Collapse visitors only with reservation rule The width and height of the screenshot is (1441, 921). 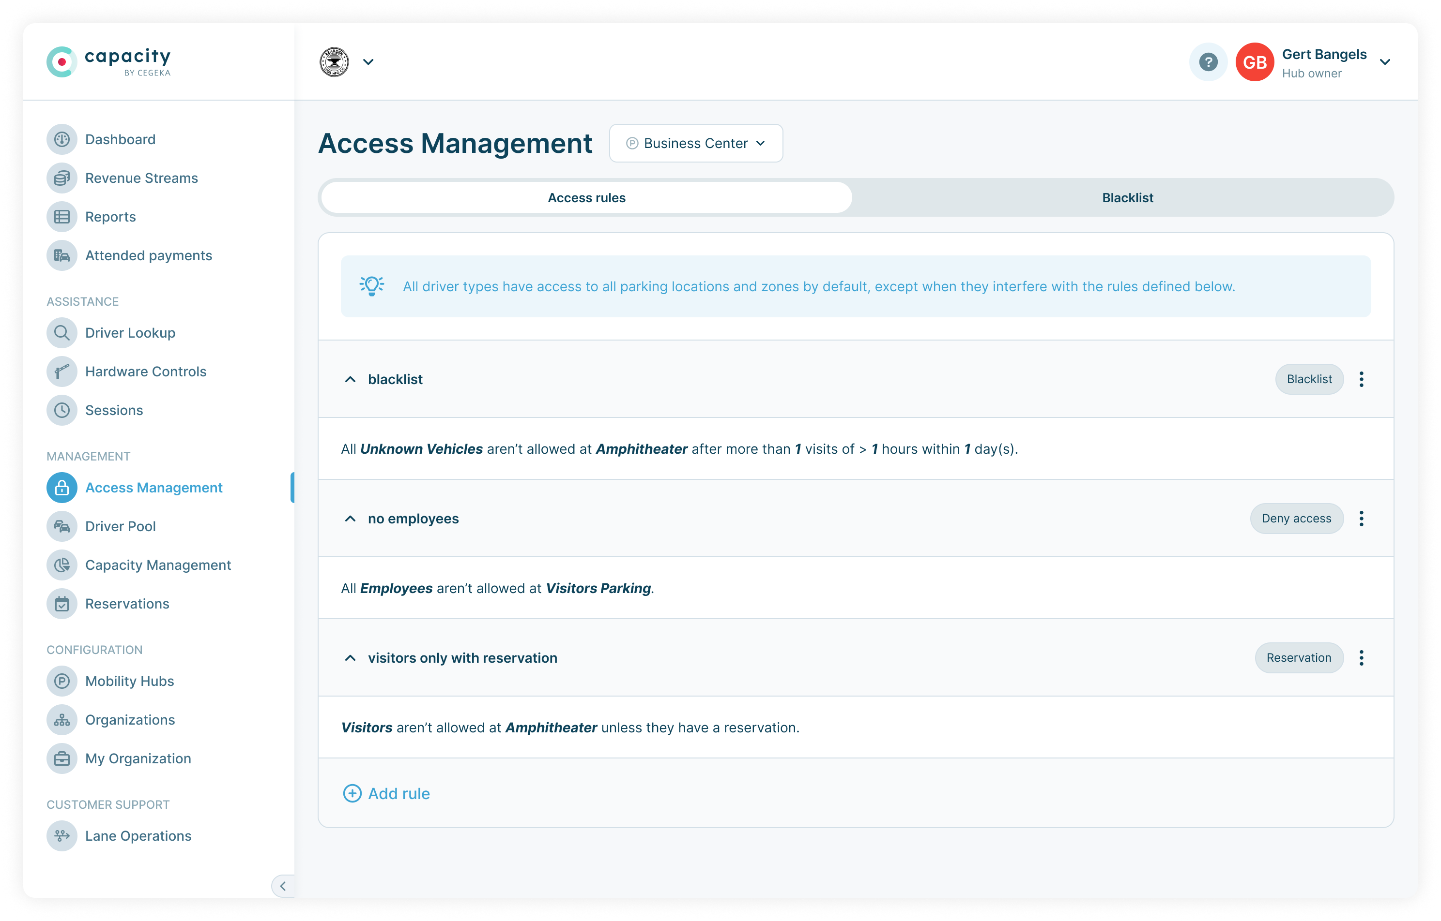(350, 658)
